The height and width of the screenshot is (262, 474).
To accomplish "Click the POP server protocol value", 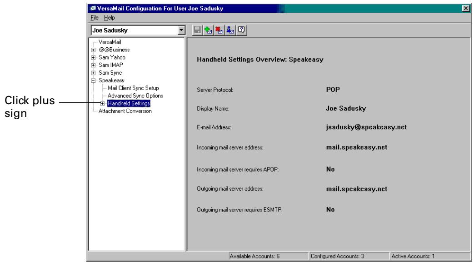I will pyautogui.click(x=333, y=90).
